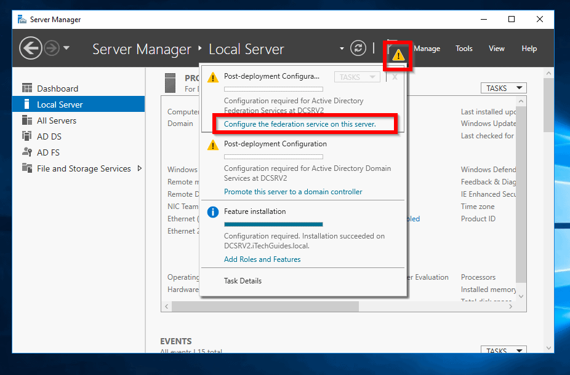Expand the File and Storage Services chevron
570x375 pixels.
(139, 168)
